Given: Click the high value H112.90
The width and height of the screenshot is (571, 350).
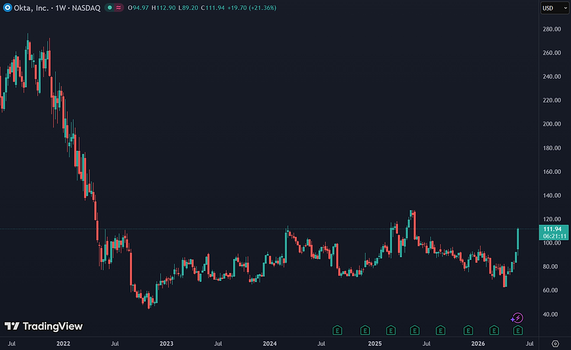Looking at the screenshot, I should click(164, 8).
